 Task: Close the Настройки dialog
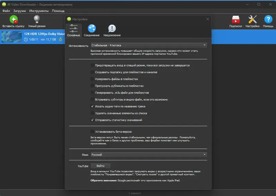tap(208, 19)
